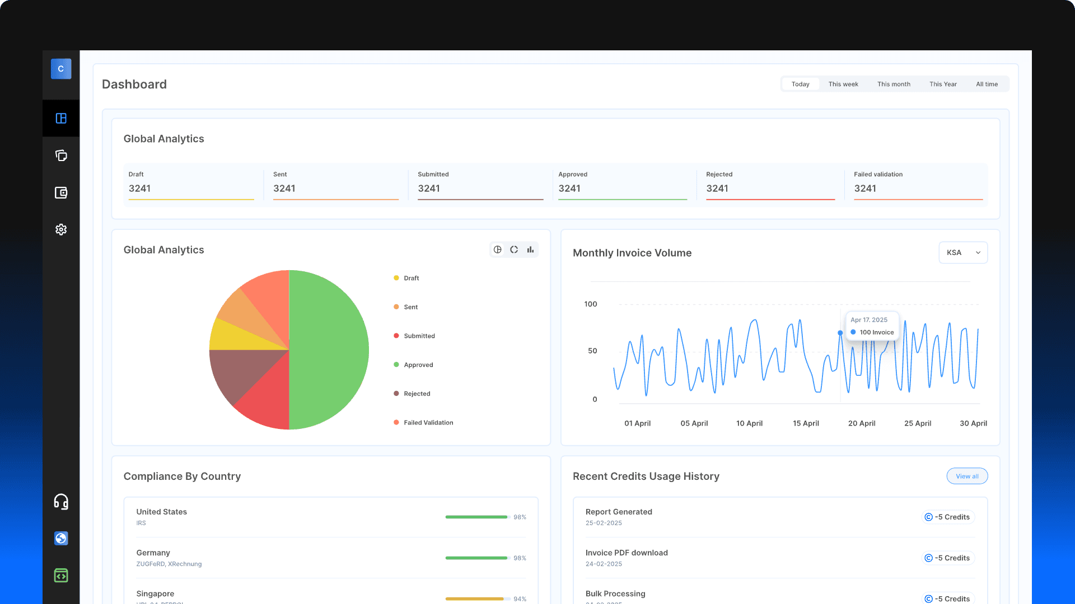Click the globe icon in sidebar
The width and height of the screenshot is (1075, 604).
61,539
